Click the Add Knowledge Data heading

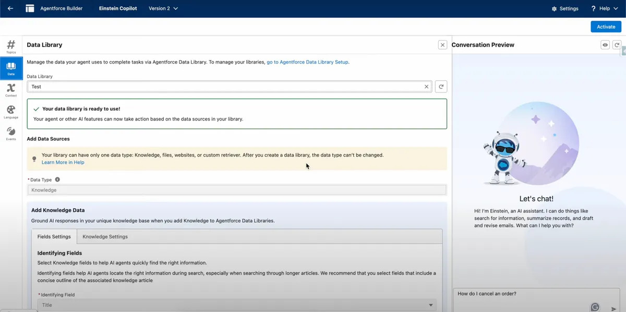tap(58, 210)
